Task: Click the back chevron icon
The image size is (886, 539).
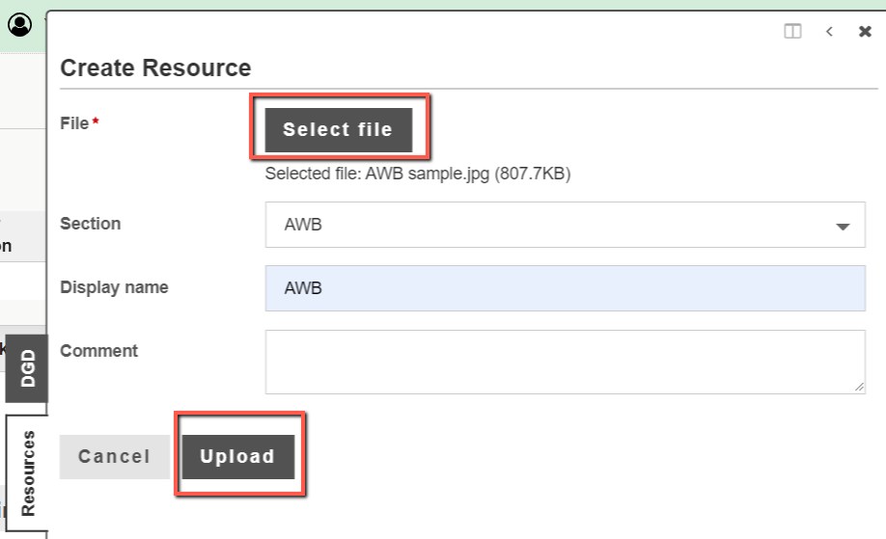Action: (x=829, y=31)
